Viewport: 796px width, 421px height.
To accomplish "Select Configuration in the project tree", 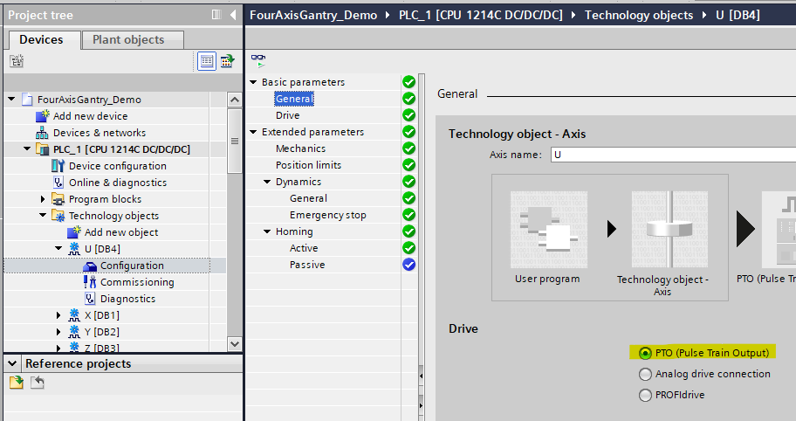I will tap(132, 266).
